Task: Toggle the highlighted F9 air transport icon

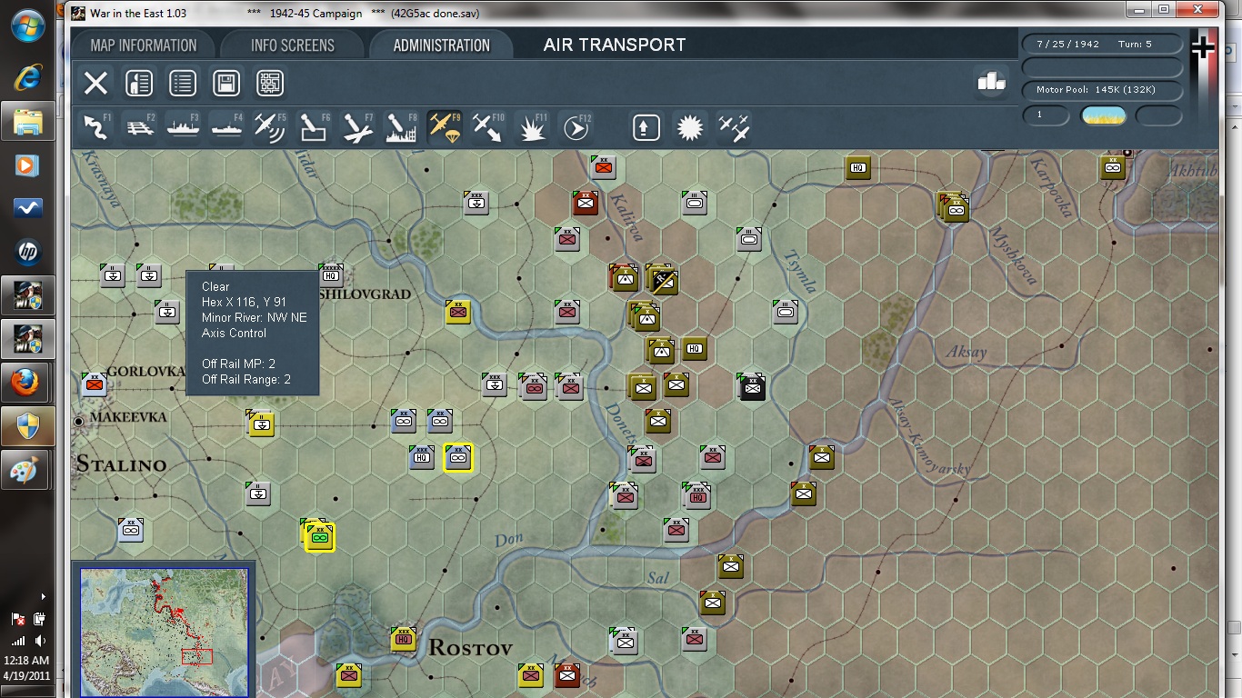Action: pyautogui.click(x=445, y=127)
